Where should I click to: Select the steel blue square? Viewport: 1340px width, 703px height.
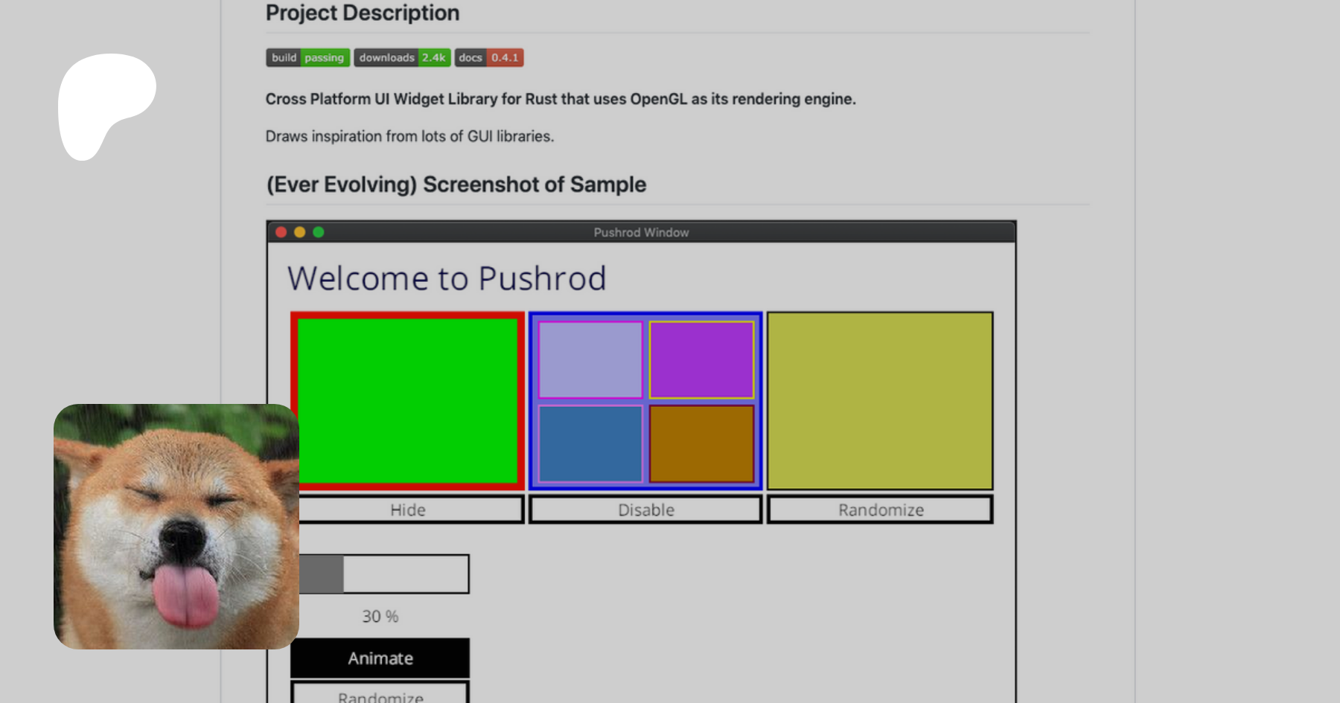point(590,444)
